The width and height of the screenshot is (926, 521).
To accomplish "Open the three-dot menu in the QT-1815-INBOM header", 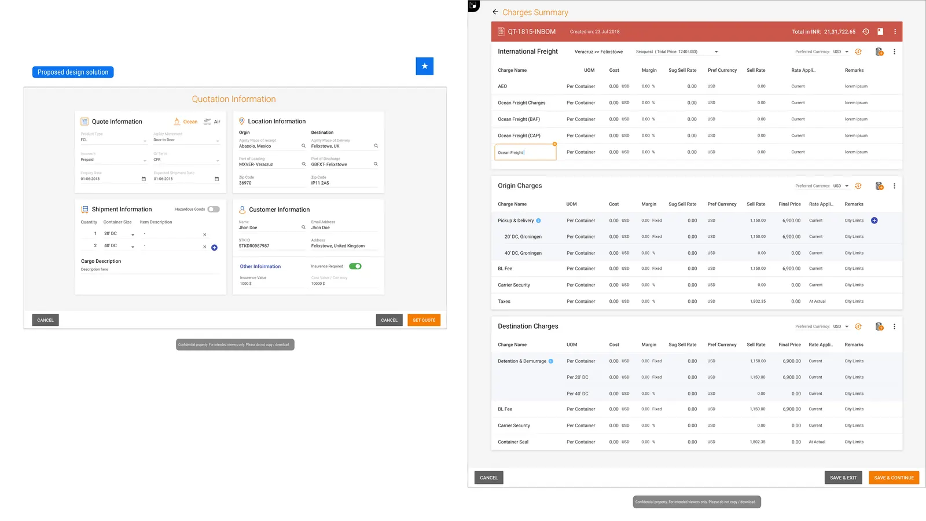I will tap(895, 32).
